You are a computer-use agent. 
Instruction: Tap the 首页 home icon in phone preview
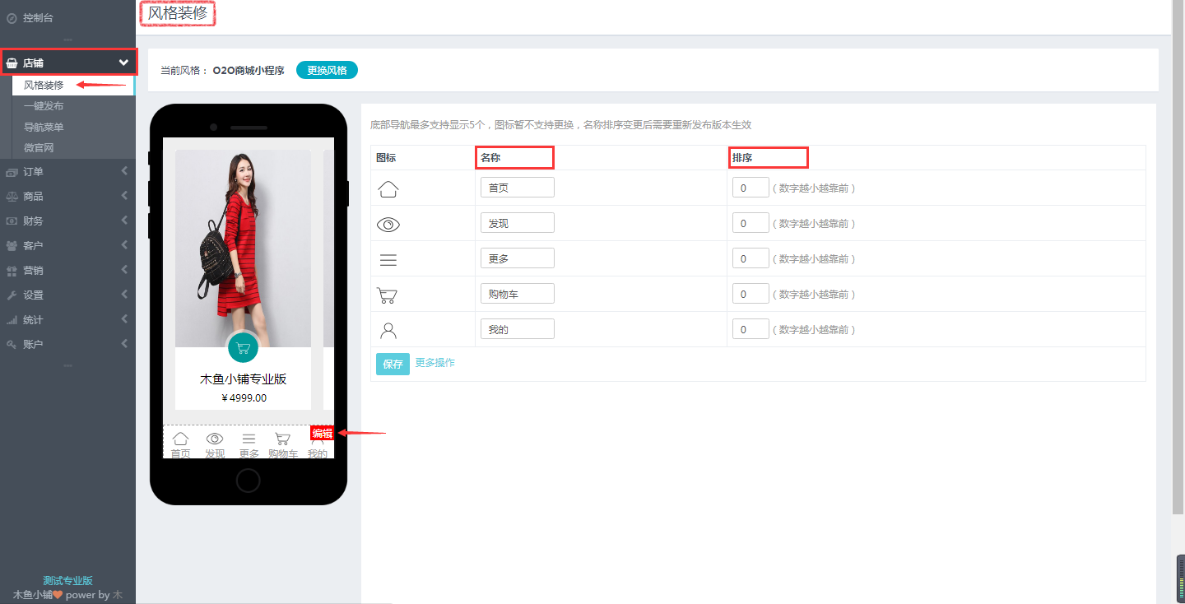coord(180,439)
